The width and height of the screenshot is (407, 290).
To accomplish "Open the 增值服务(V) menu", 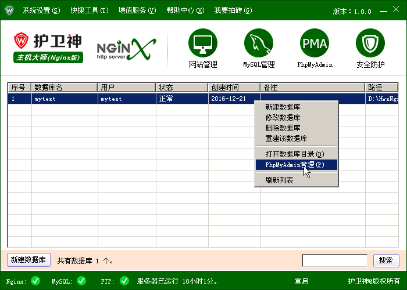I will pyautogui.click(x=137, y=10).
